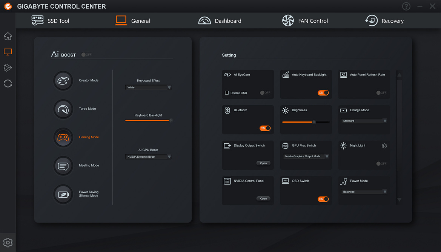The image size is (441, 252).
Task: Select the monitor icon in sidebar
Action: coord(8,52)
